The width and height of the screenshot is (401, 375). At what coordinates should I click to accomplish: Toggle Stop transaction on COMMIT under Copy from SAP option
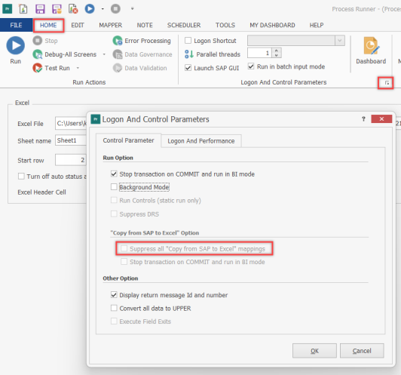point(124,262)
